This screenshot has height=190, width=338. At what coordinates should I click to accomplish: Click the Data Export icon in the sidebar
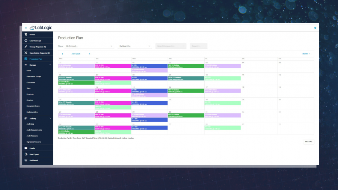(x=26, y=154)
